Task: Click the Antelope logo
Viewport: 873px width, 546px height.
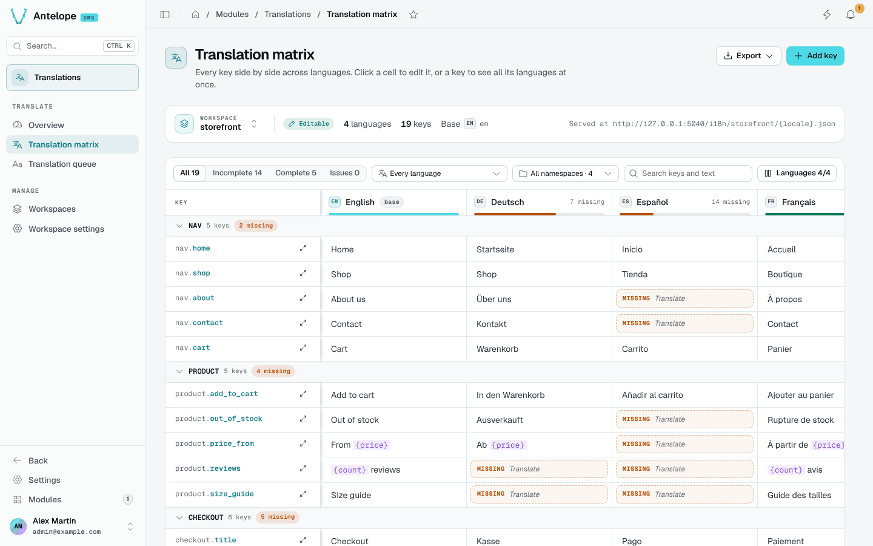Action: (19, 16)
